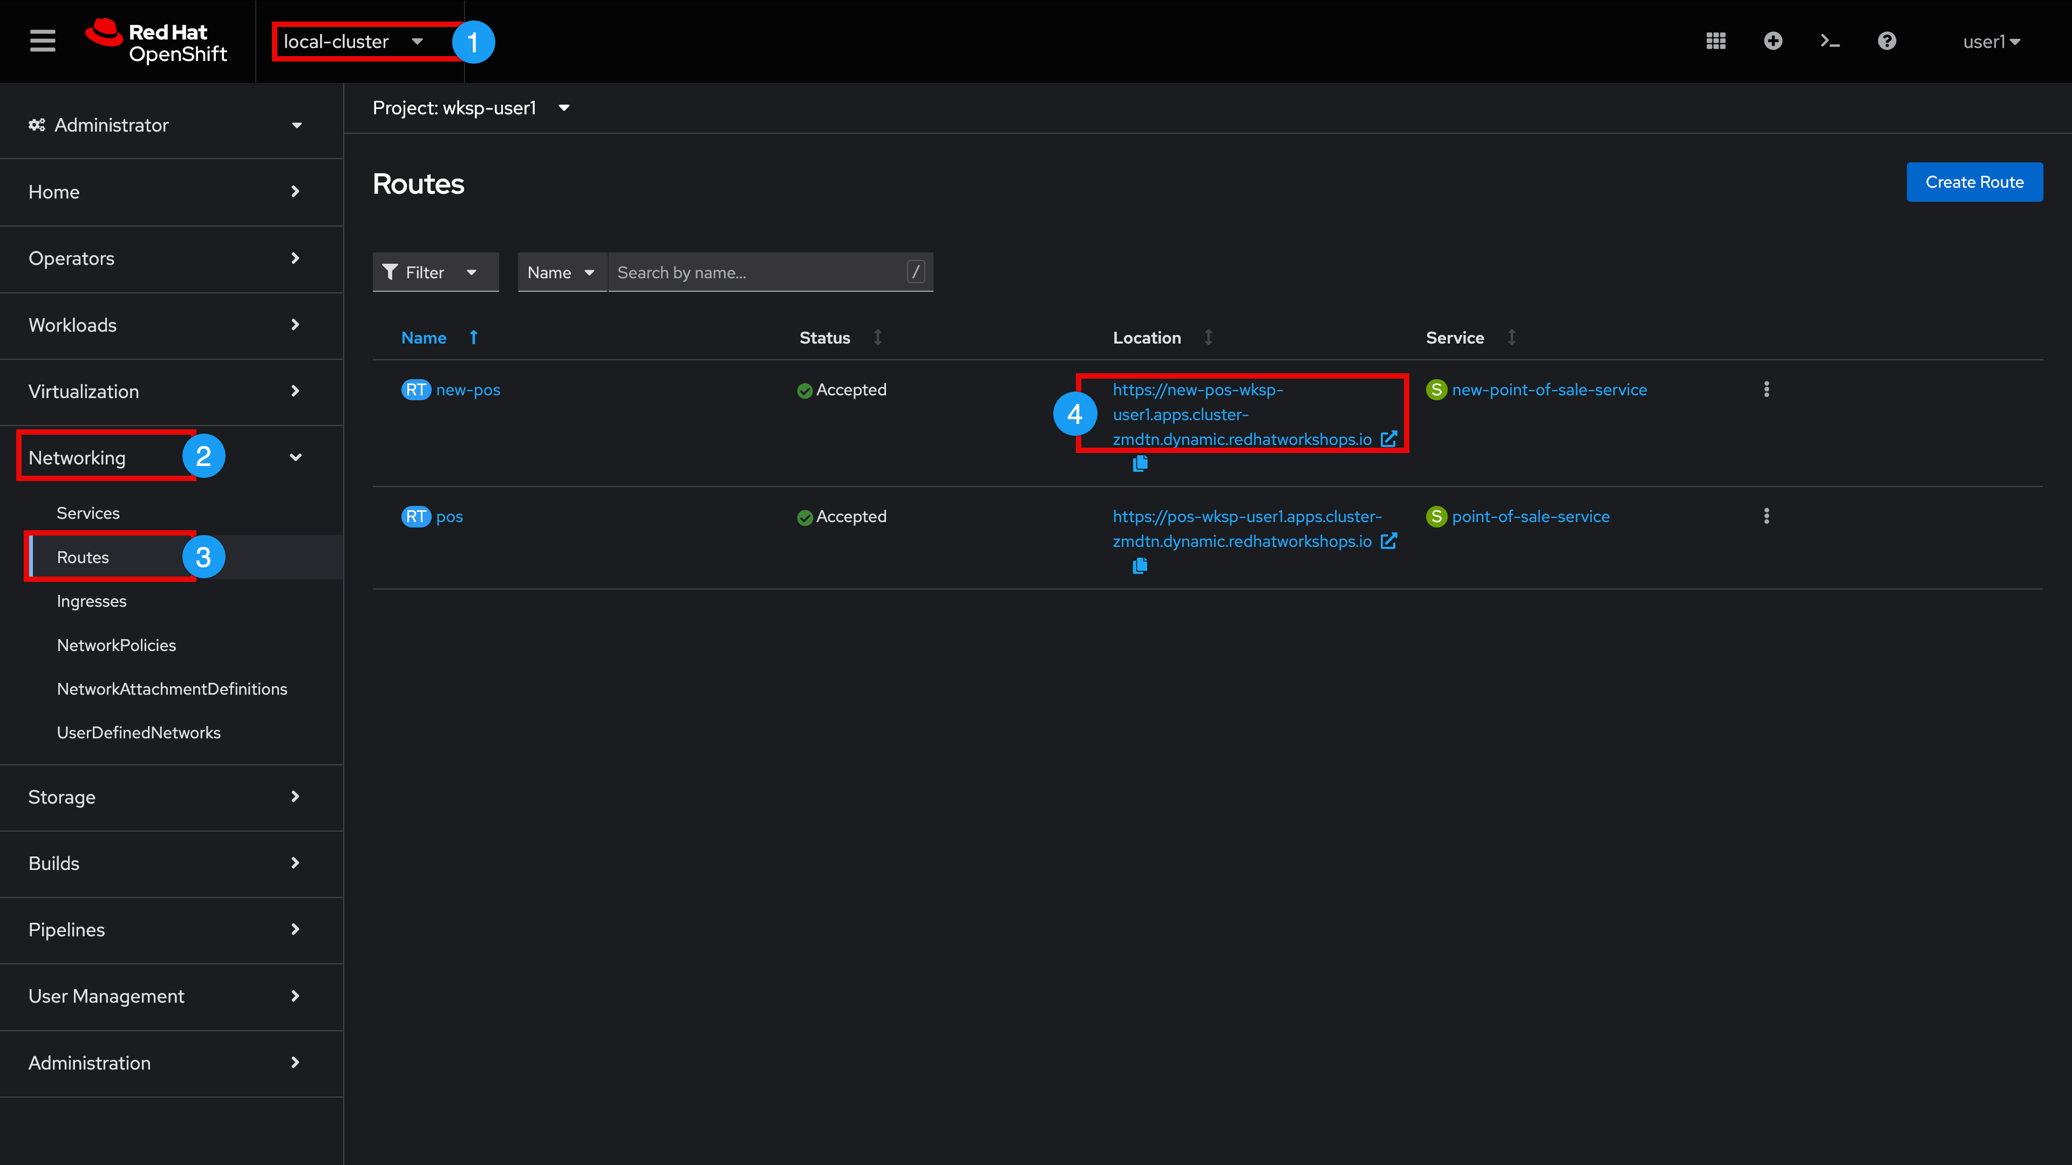This screenshot has height=1165, width=2072.
Task: Sort table by Service column
Action: pyautogui.click(x=1511, y=338)
